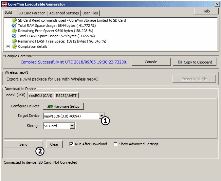Image resolution: width=221 pixels, height=181 pixels.
Task: Switch to the Advanced Settings tab
Action: pyautogui.click(x=64, y=13)
